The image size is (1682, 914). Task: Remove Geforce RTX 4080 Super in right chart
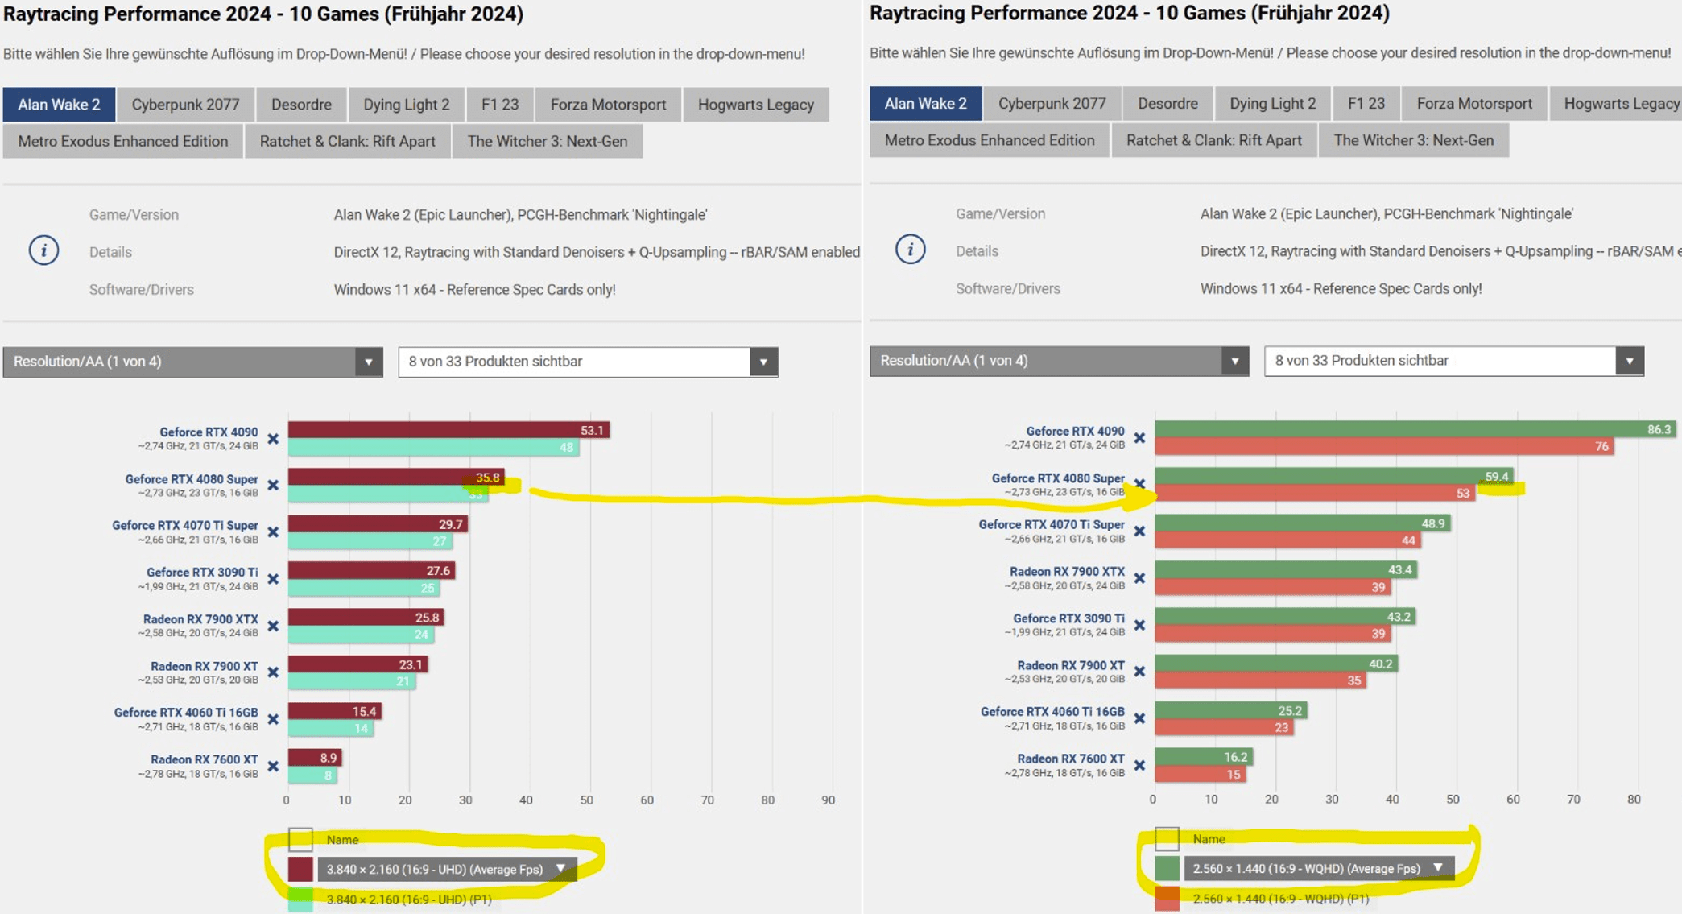[1139, 485]
